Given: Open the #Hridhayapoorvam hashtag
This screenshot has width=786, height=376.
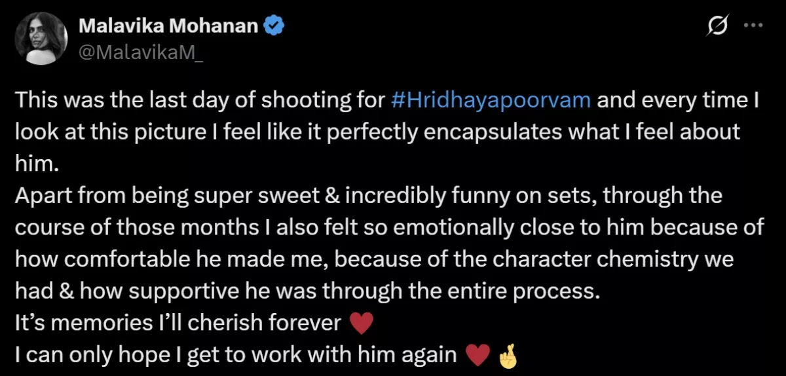Looking at the screenshot, I should coord(491,101).
